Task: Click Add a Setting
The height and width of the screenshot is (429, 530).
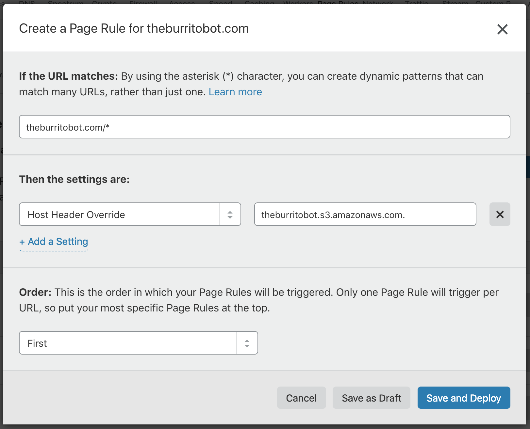Action: [53, 241]
